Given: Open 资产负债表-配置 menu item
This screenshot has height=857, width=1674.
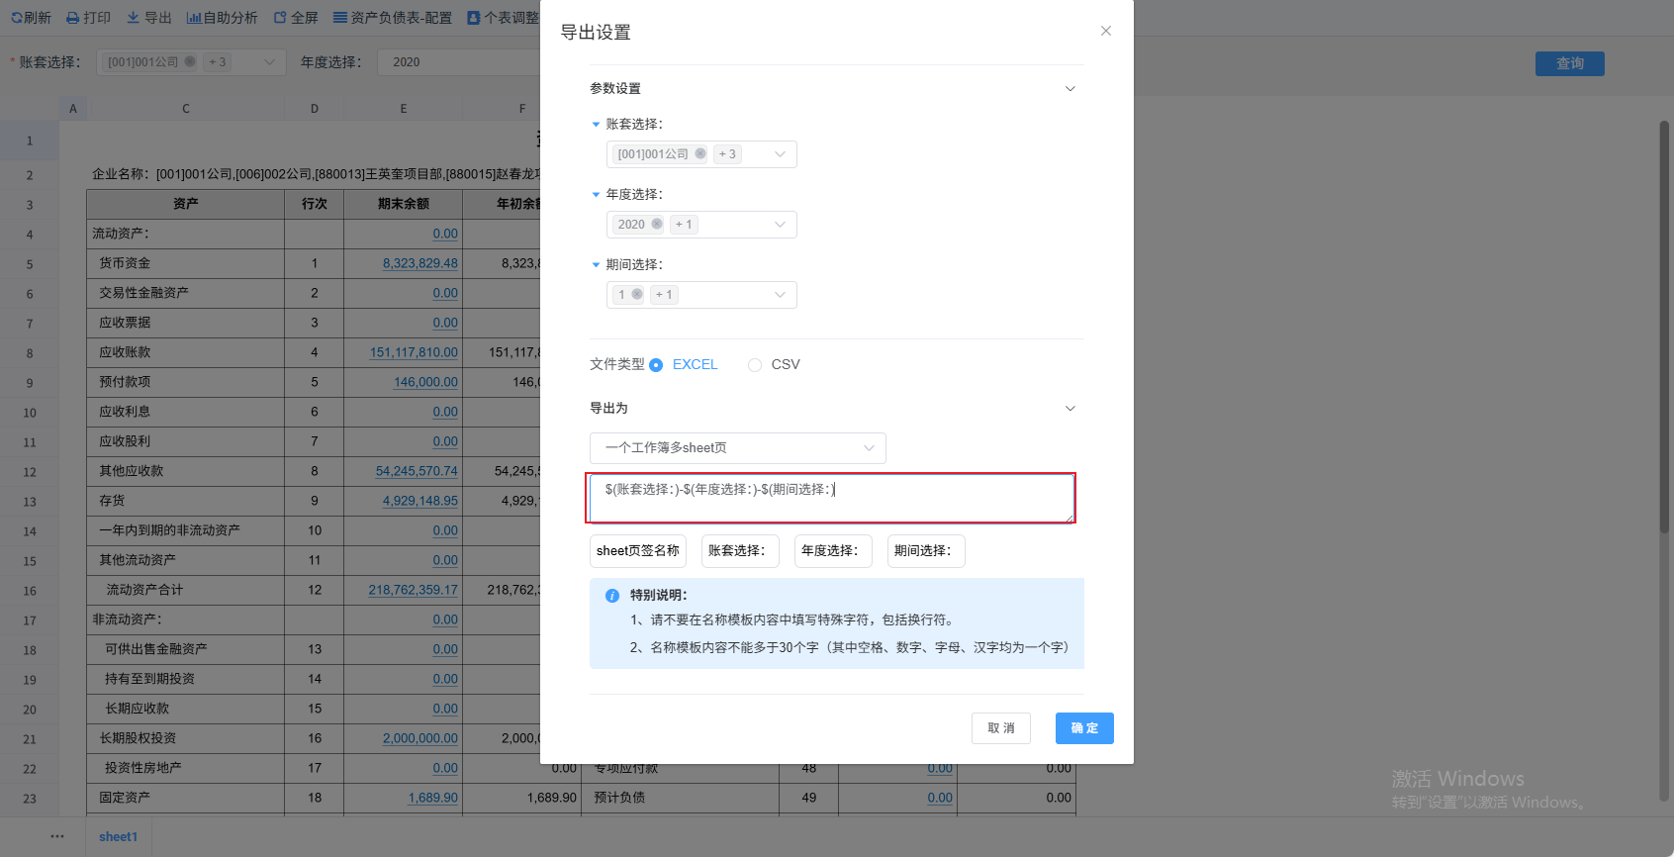Looking at the screenshot, I should (393, 18).
